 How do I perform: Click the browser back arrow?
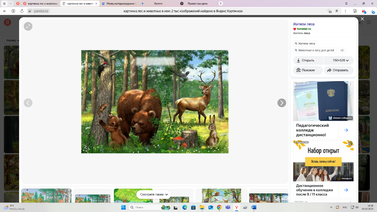click(x=5, y=11)
